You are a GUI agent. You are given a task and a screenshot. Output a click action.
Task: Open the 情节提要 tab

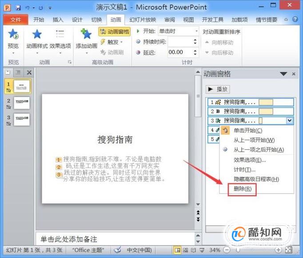pyautogui.click(x=267, y=20)
